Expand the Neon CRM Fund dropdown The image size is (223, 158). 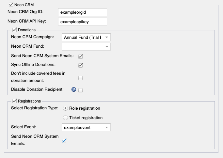86,47
